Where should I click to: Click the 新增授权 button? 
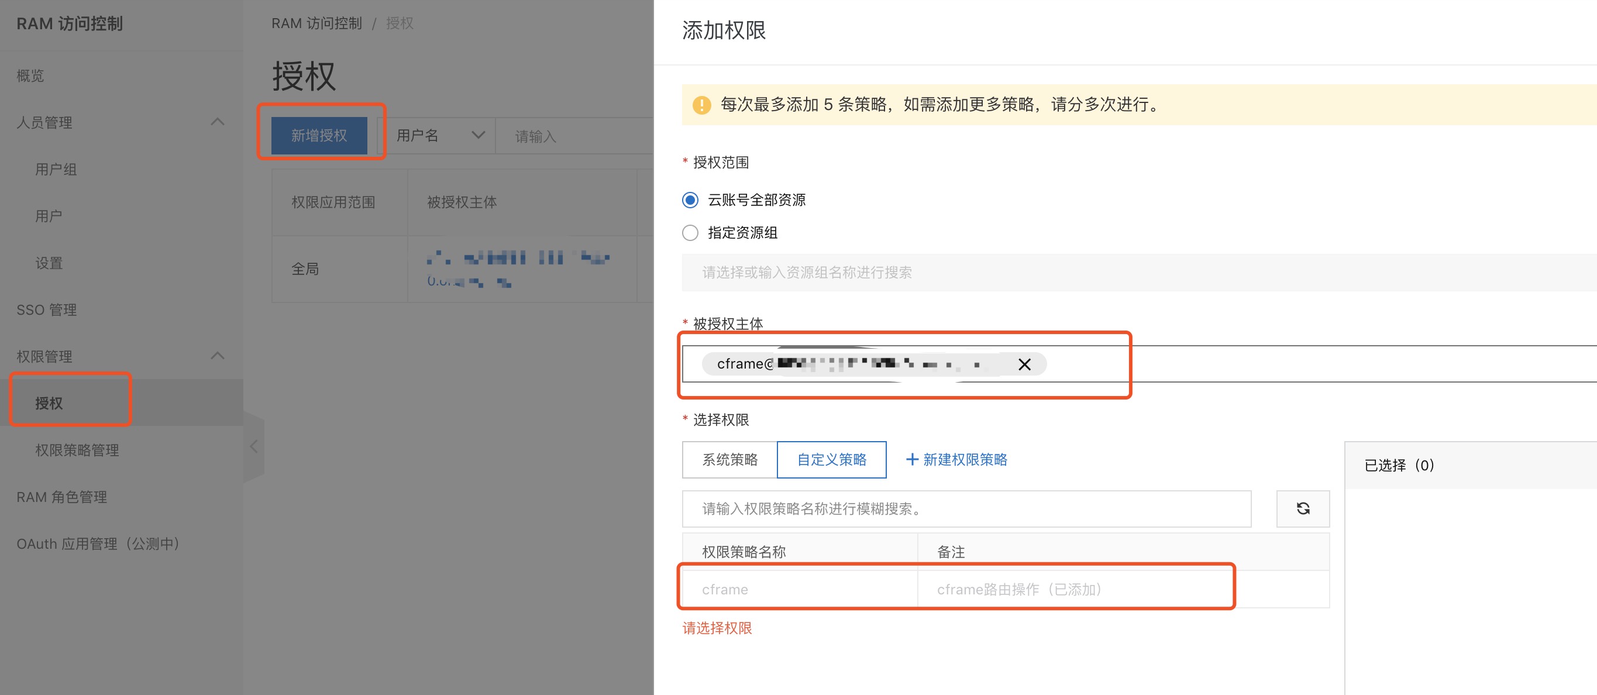pyautogui.click(x=319, y=135)
